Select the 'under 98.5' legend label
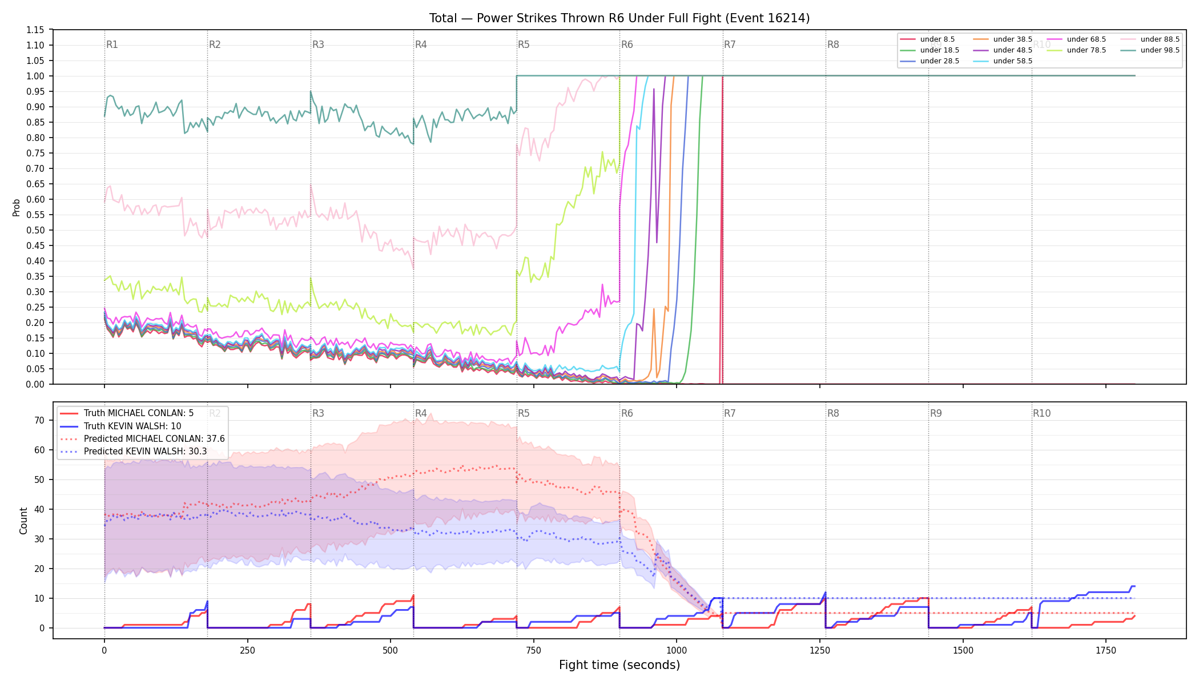Screen dimensions: 1199x685 [x=1160, y=50]
